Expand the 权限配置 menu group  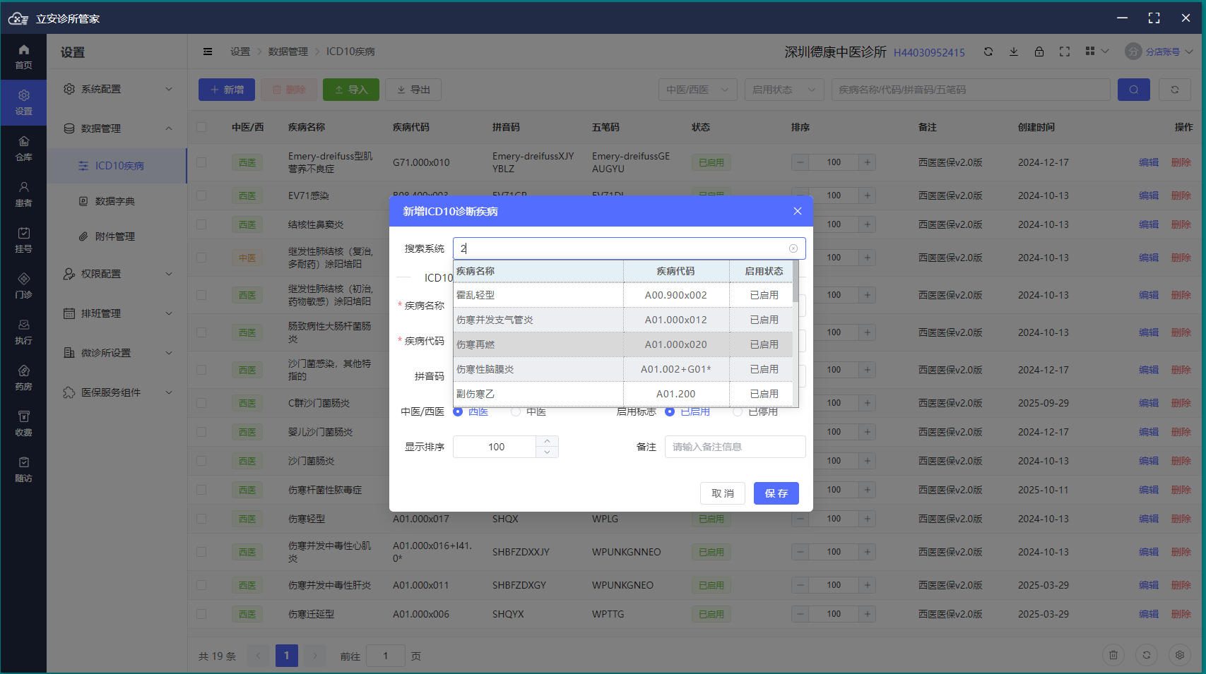(117, 274)
